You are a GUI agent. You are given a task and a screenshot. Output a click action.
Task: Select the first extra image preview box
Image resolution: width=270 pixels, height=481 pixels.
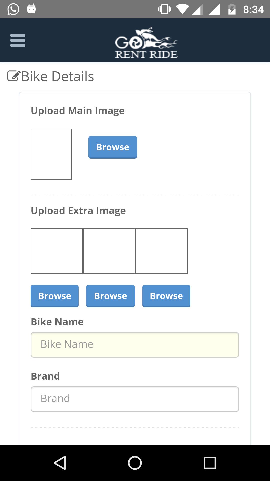tap(57, 251)
